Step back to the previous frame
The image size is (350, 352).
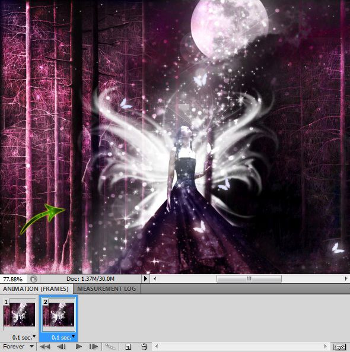pos(61,347)
